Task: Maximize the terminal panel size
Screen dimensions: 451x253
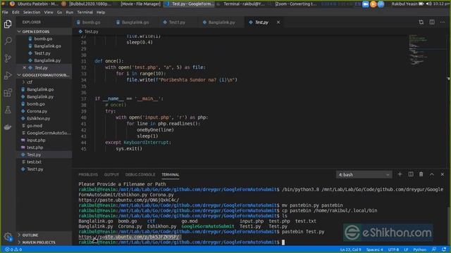Action: click(x=432, y=174)
